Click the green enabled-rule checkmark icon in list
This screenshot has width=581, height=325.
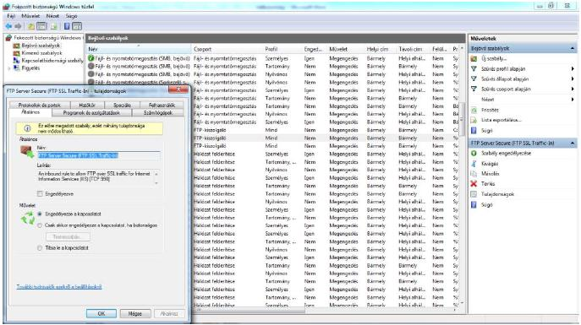[x=90, y=58]
